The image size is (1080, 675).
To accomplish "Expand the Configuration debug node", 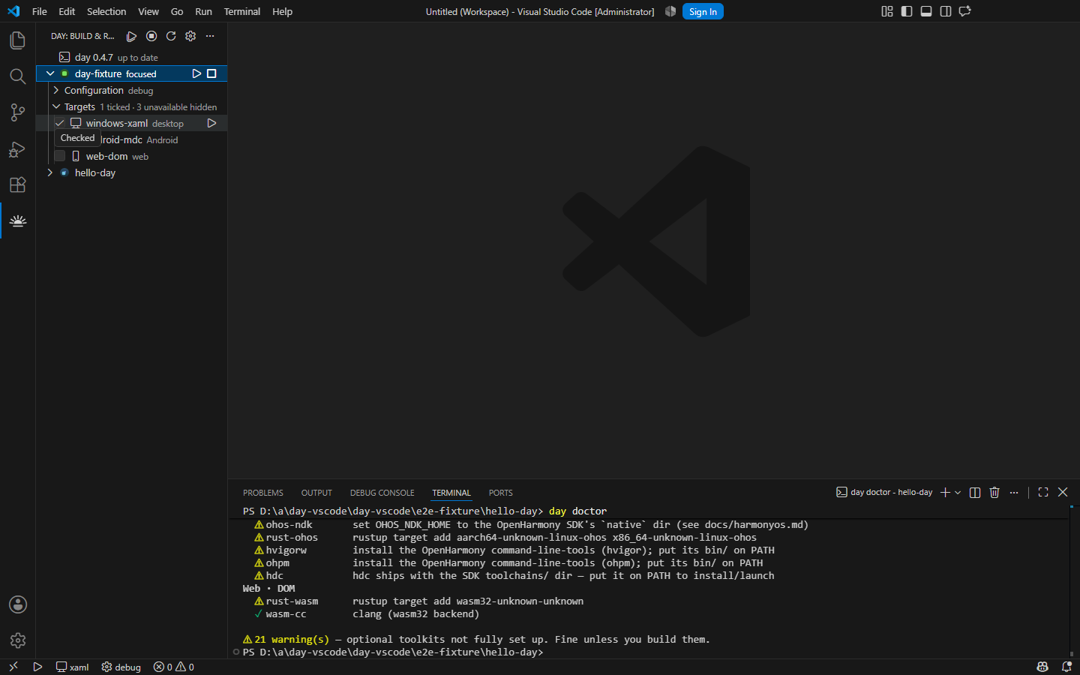I will click(56, 90).
